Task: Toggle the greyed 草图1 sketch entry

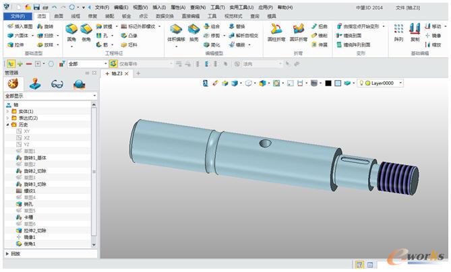Action: coord(29,151)
